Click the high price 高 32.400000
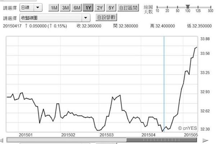 [x=162, y=26]
